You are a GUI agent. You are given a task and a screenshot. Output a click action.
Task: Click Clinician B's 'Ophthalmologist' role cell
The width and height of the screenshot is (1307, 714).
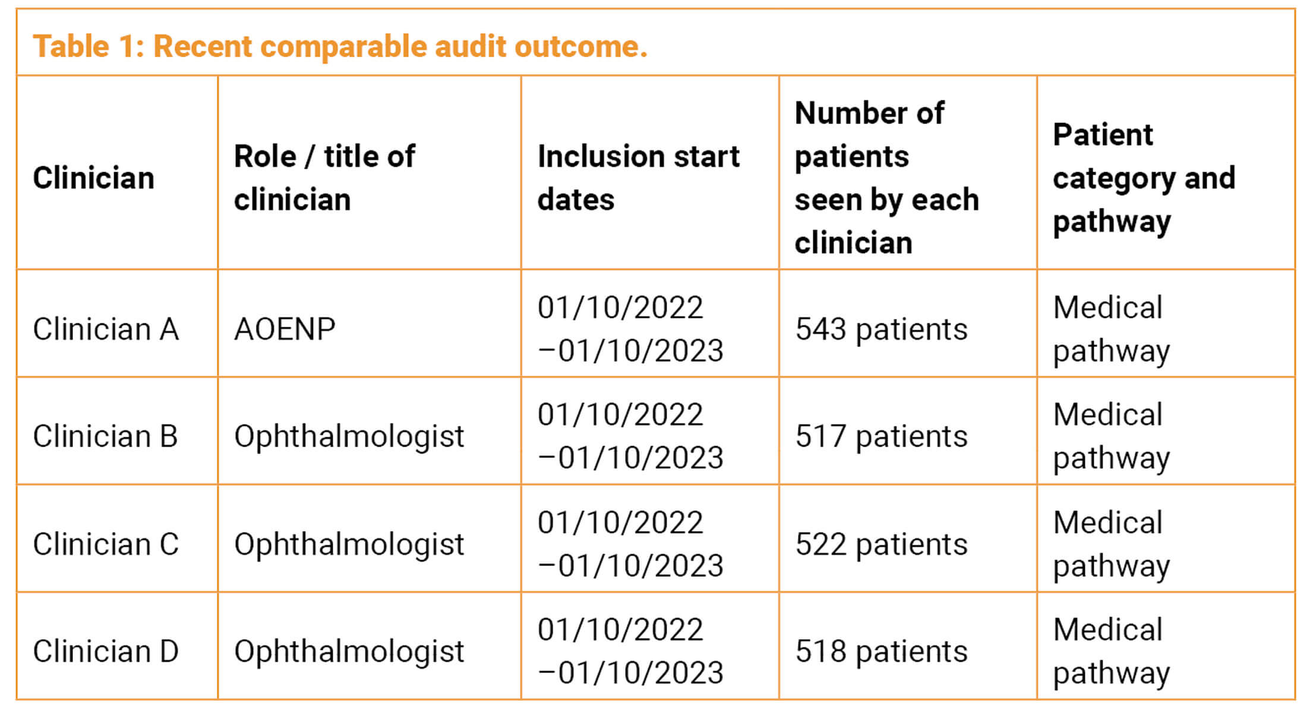[x=349, y=437]
